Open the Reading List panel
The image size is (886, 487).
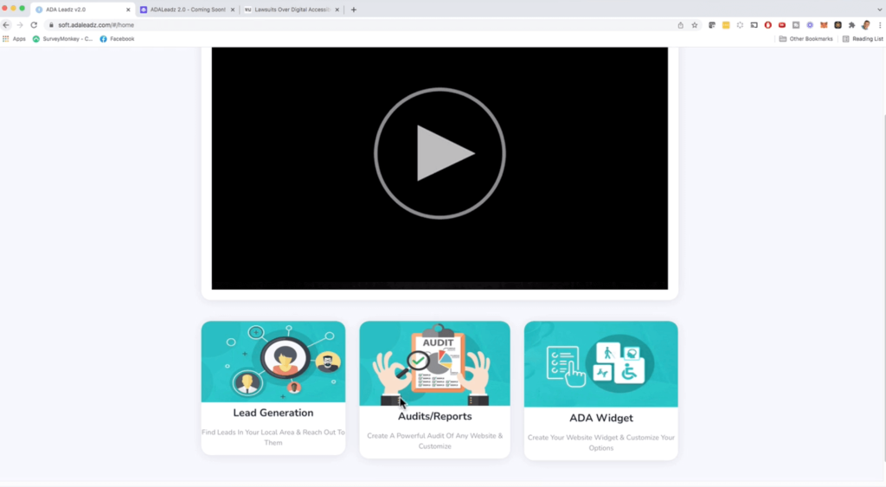(x=863, y=39)
